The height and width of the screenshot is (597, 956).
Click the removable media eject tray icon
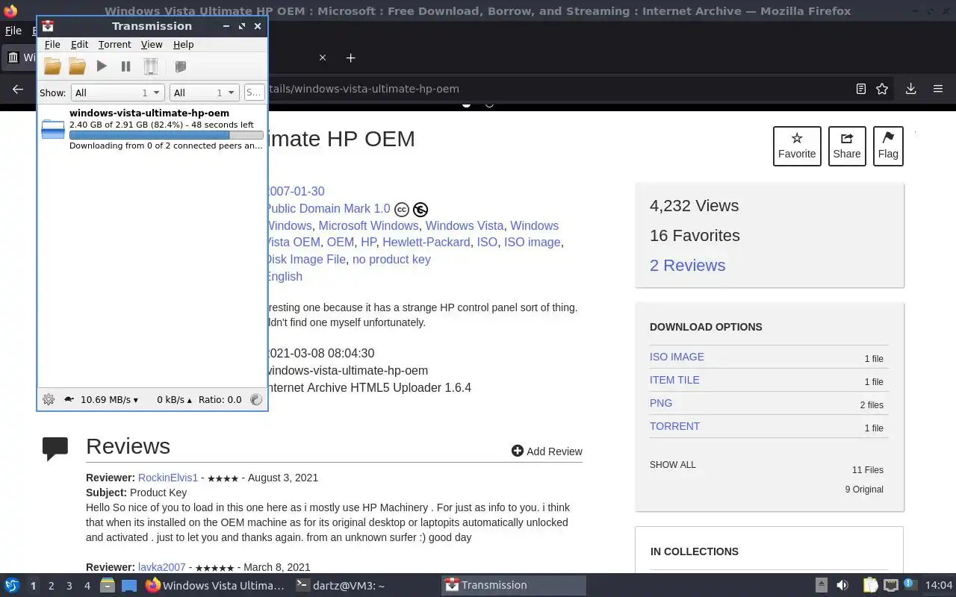pyautogui.click(x=821, y=585)
